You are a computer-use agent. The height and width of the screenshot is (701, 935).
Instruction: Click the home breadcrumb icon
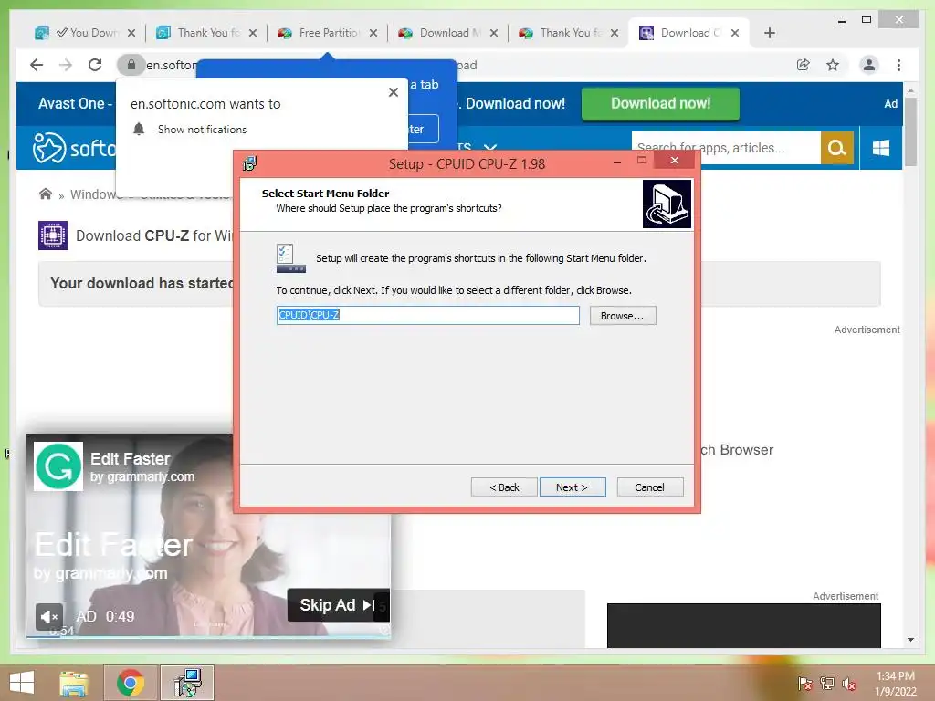46,194
